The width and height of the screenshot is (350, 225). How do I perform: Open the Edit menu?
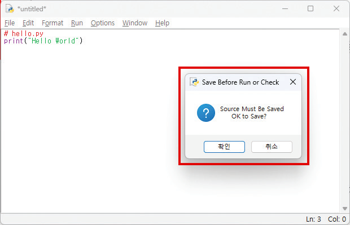[x=28, y=23]
